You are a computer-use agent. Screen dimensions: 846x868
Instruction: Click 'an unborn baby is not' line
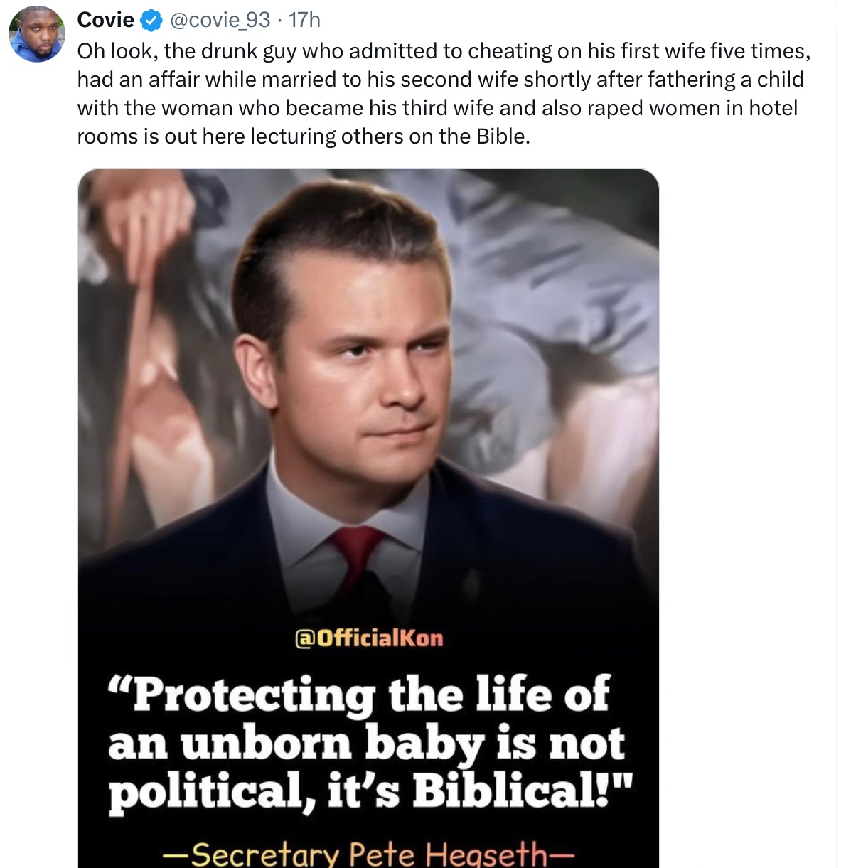pyautogui.click(x=365, y=743)
